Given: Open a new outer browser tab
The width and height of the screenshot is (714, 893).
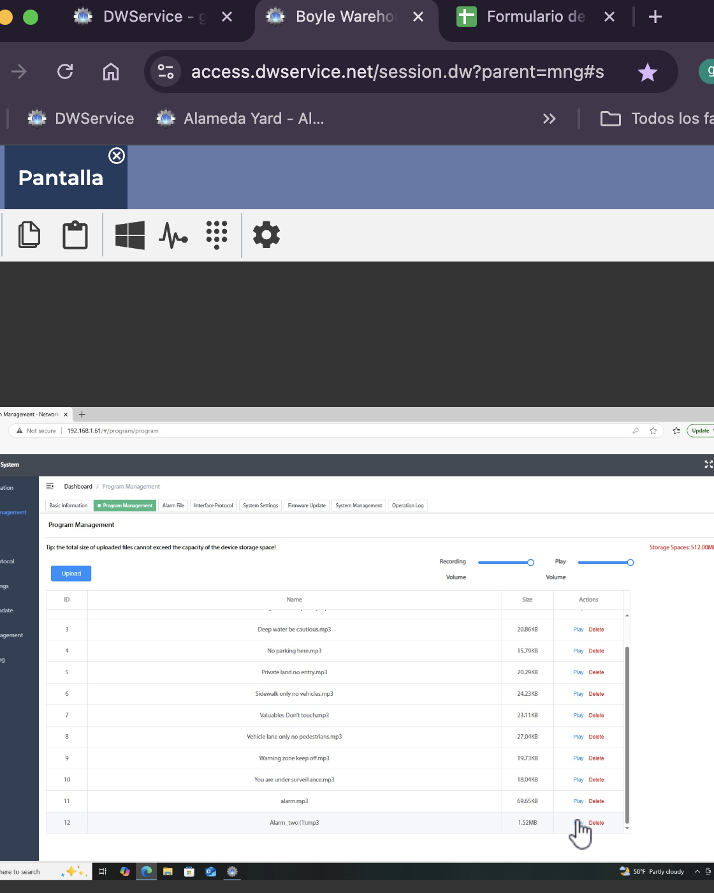Looking at the screenshot, I should pos(655,17).
